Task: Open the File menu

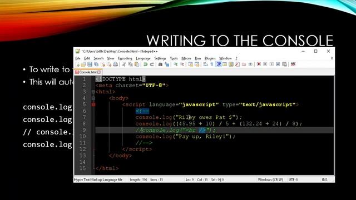Action: (x=78, y=58)
